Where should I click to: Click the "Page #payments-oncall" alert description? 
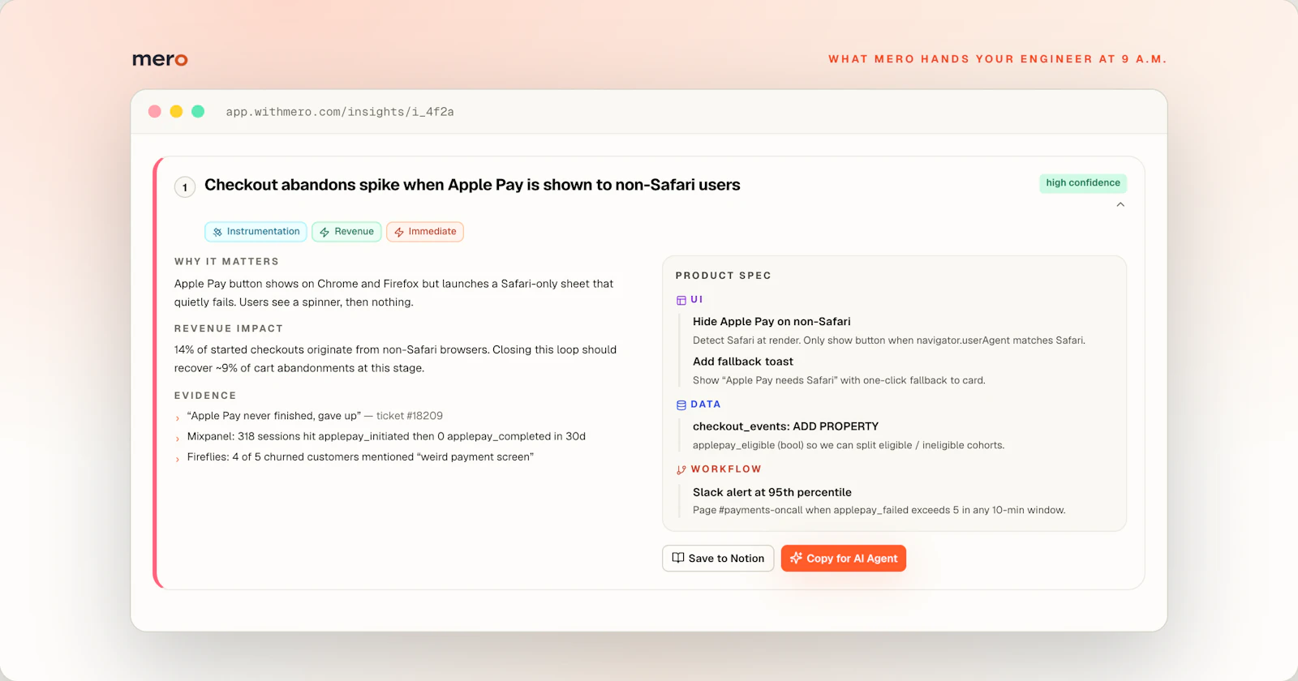coord(879,510)
